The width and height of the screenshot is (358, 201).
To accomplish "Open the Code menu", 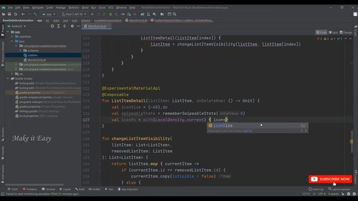I will tap(50, 7).
